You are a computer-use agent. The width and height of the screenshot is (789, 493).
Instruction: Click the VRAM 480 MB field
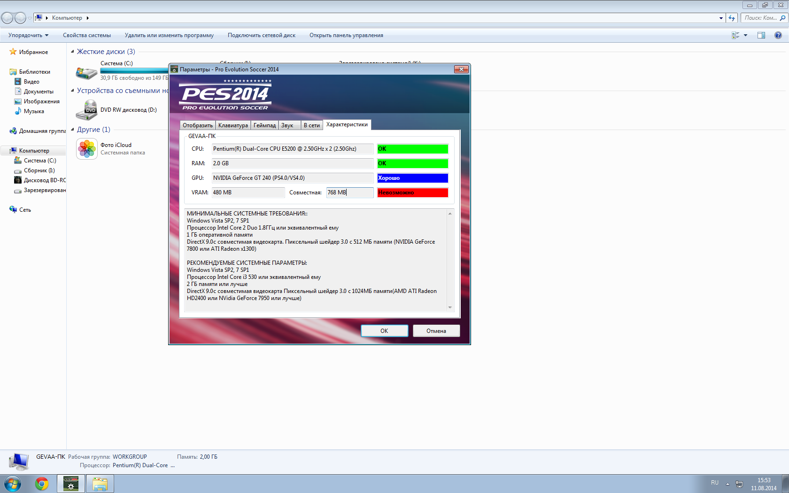248,193
